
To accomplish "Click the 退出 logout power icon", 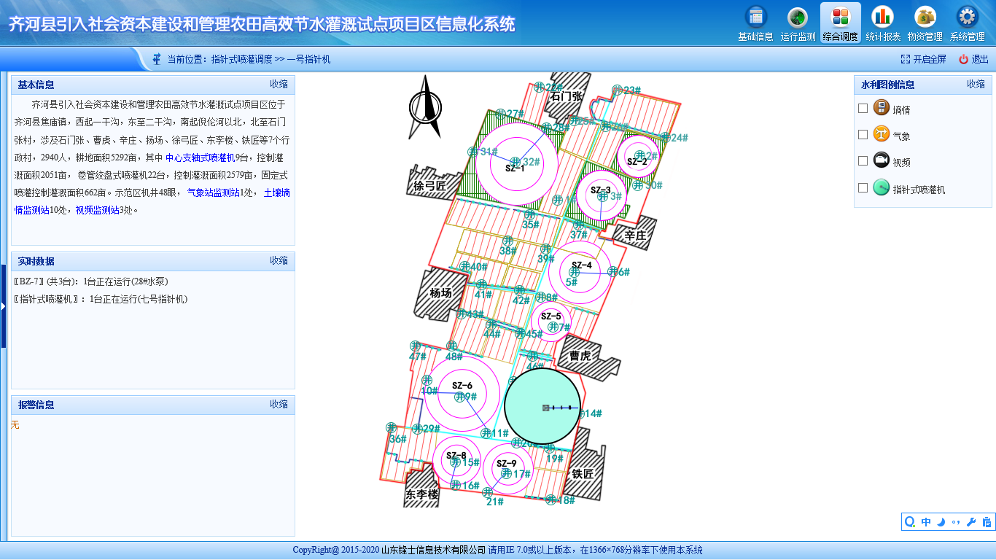I will tap(963, 59).
